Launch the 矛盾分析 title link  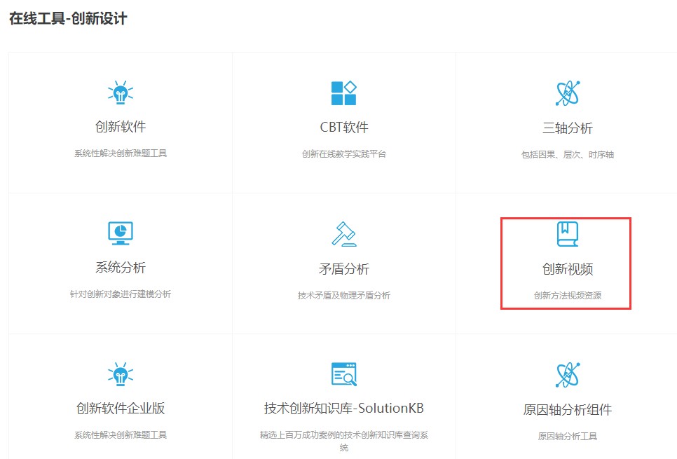[x=343, y=269]
